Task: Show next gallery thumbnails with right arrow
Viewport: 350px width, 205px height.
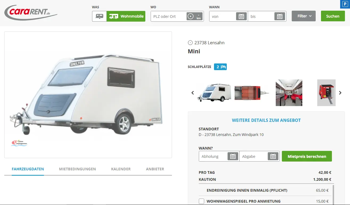Action: pyautogui.click(x=340, y=93)
